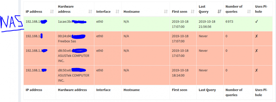This screenshot has width=276, height=102.
Task: Click checkmark in the green NAS row
Action: tap(256, 22)
